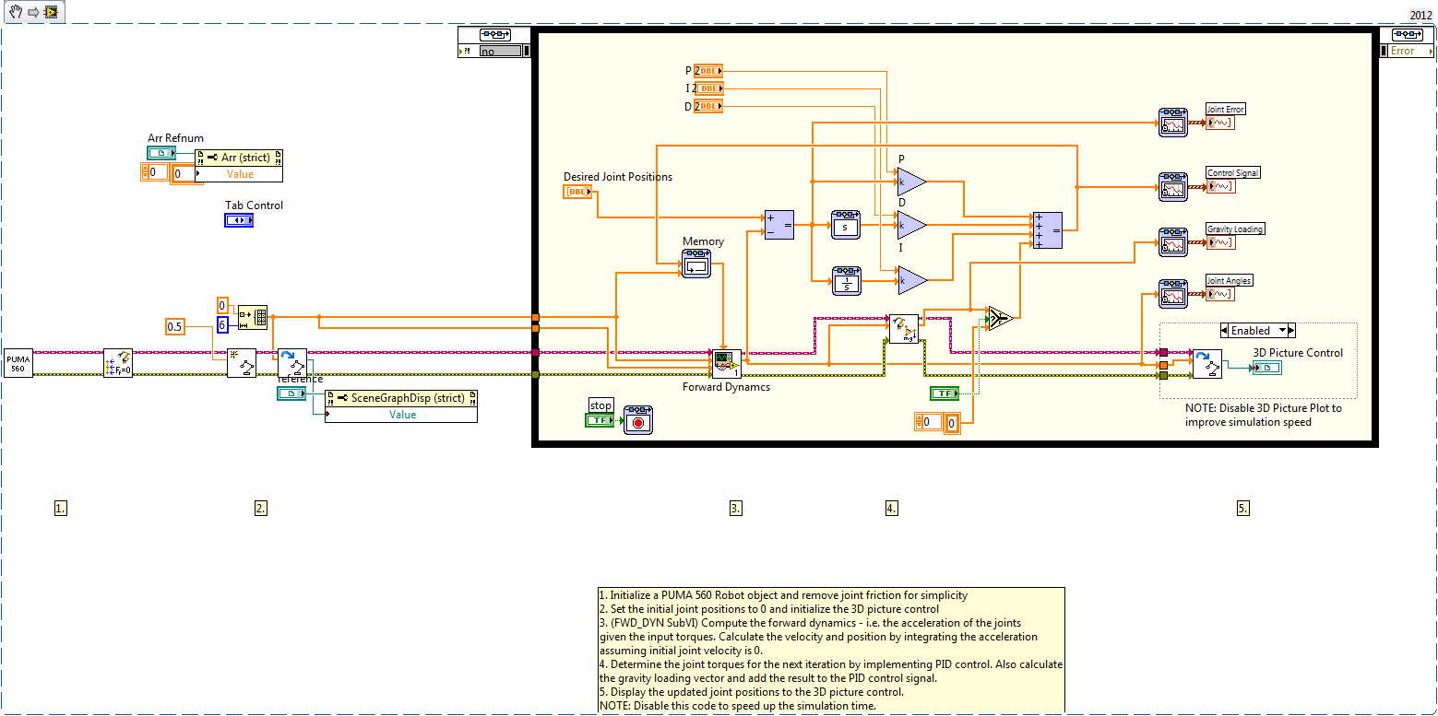Select the Select (?) comparison function node
This screenshot has height=716, width=1438.
coord(1000,318)
